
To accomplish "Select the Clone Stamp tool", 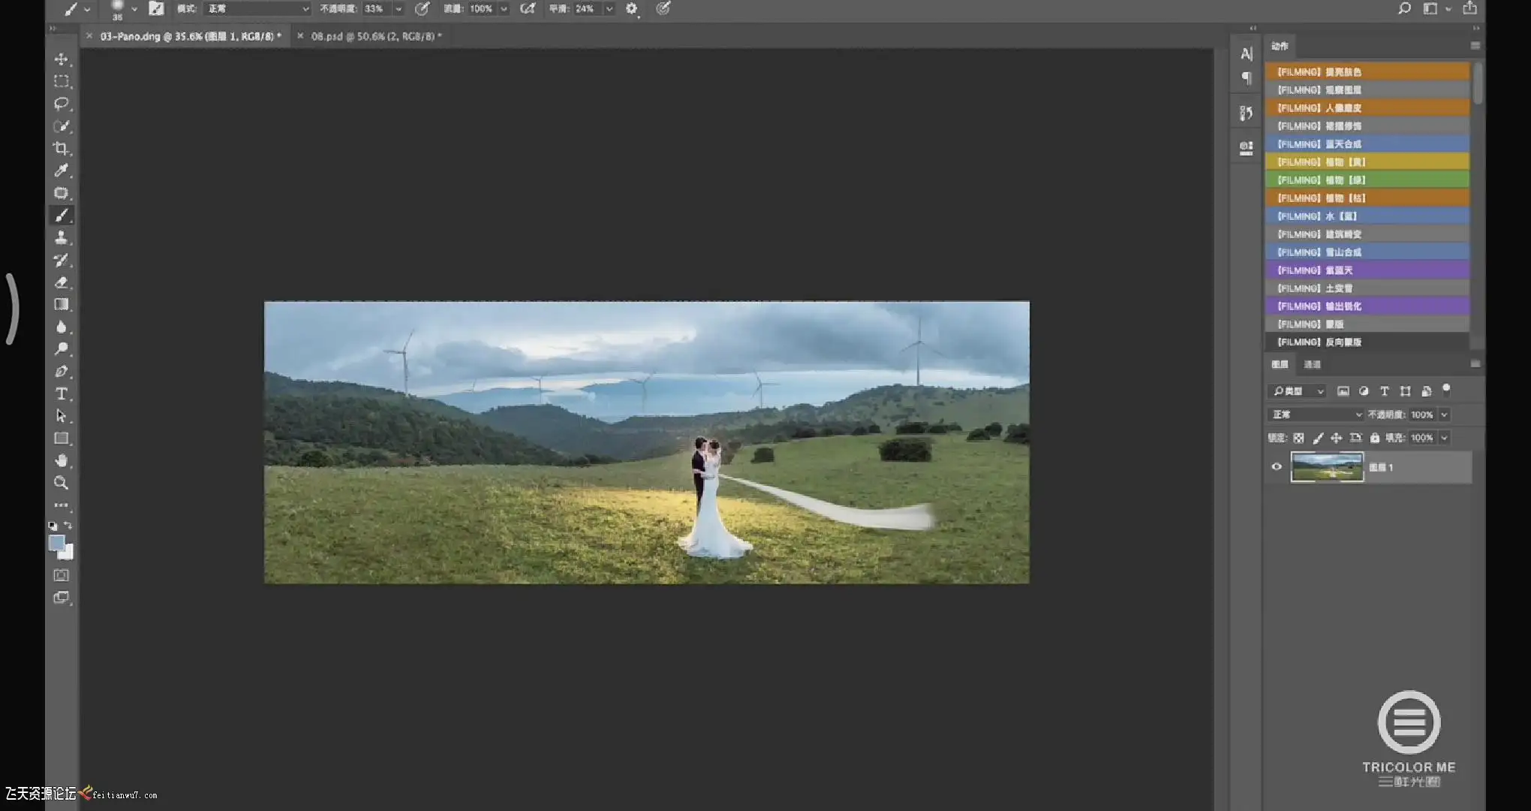I will point(62,237).
